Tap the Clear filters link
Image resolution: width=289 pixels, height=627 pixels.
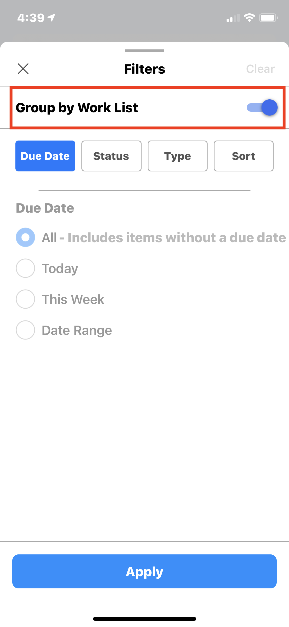260,69
